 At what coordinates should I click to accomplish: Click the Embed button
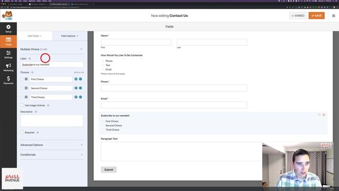point(298,15)
